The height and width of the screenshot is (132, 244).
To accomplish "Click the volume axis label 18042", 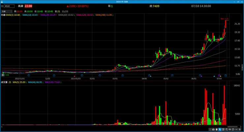I will [237, 85].
